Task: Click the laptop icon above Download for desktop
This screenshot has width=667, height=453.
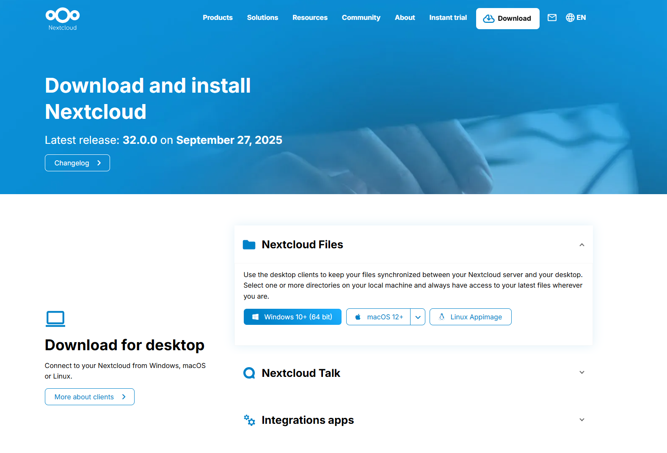Action: 55,319
